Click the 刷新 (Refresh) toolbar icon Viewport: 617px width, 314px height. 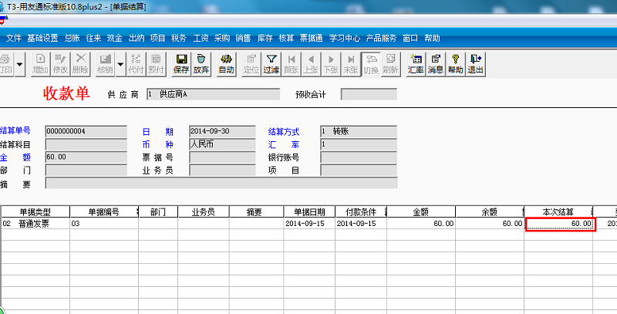[391, 64]
